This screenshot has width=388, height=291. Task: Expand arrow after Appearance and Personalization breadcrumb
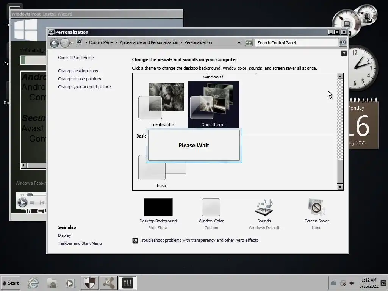coord(181,42)
